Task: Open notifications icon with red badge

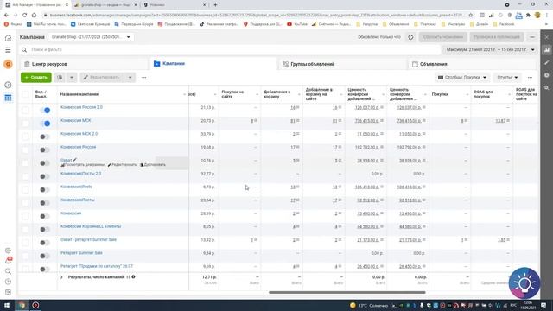Action: pyautogui.click(x=8, y=261)
